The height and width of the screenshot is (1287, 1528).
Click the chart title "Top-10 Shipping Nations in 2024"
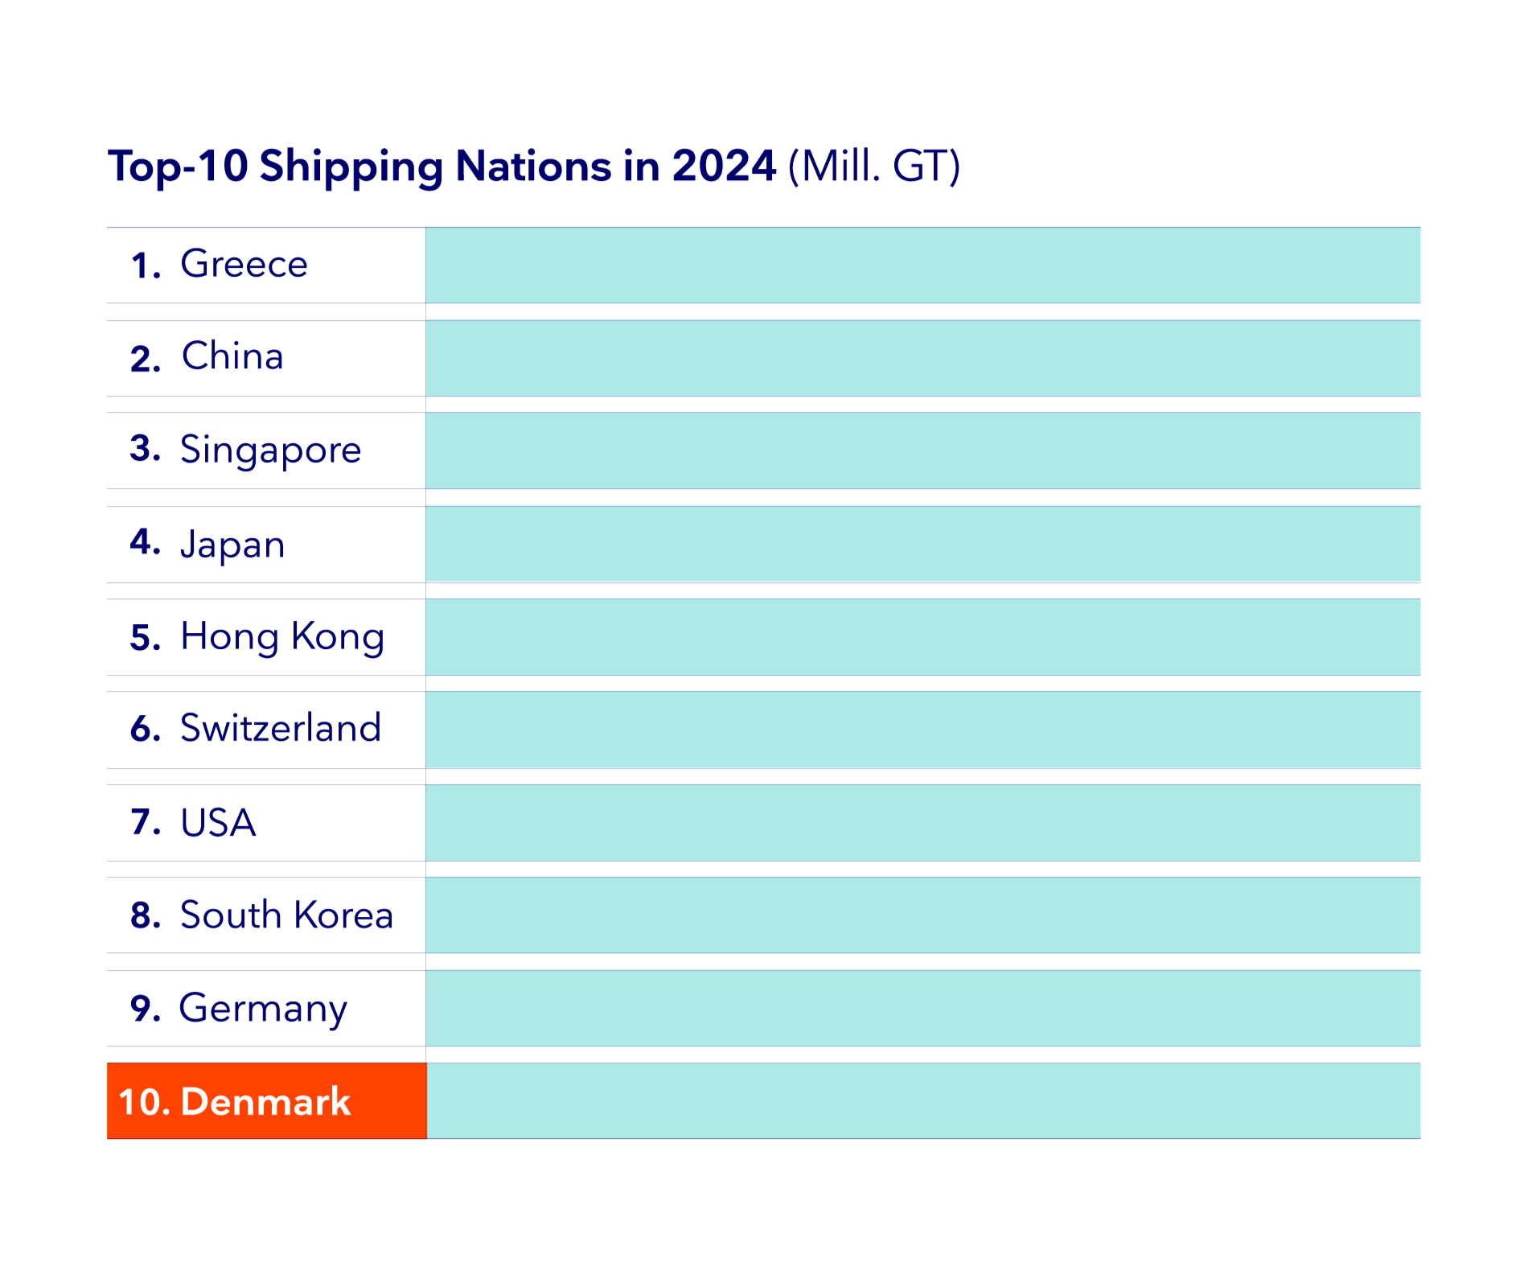442,167
